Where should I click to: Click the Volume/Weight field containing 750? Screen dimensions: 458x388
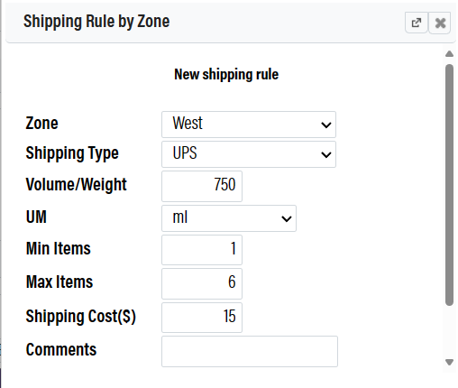click(x=202, y=186)
